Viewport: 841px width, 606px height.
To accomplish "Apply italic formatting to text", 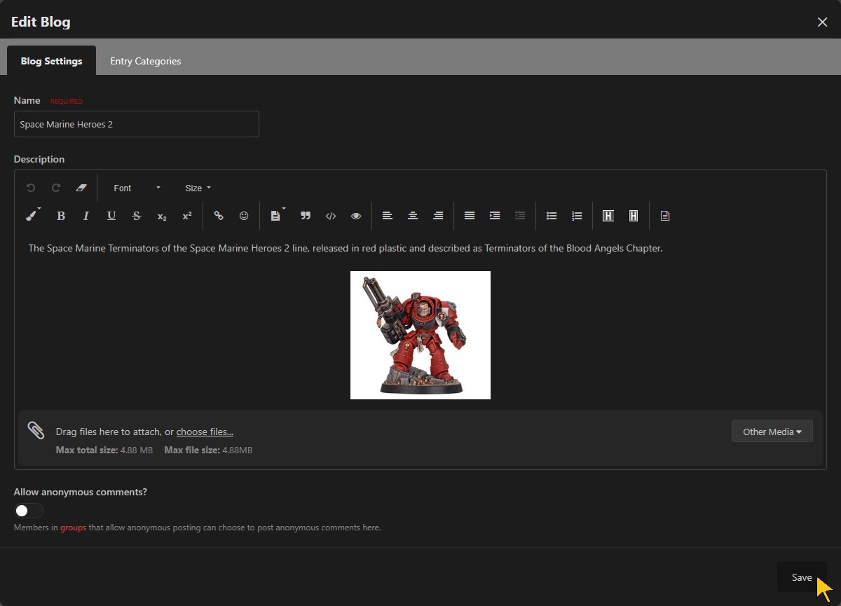I will [x=86, y=216].
